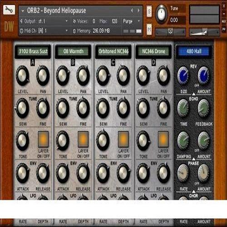Click layer A LEVEL knob
The height and width of the screenshot is (227, 227).
[x=22, y=75]
